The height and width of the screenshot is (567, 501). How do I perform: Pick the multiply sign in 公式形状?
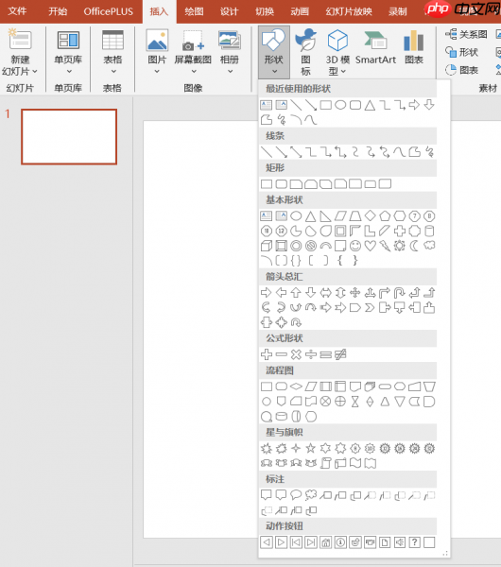(x=296, y=354)
